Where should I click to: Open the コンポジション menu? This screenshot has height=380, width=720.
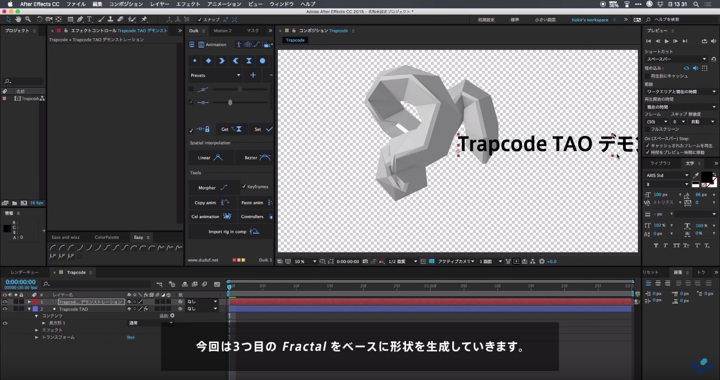pyautogui.click(x=126, y=4)
